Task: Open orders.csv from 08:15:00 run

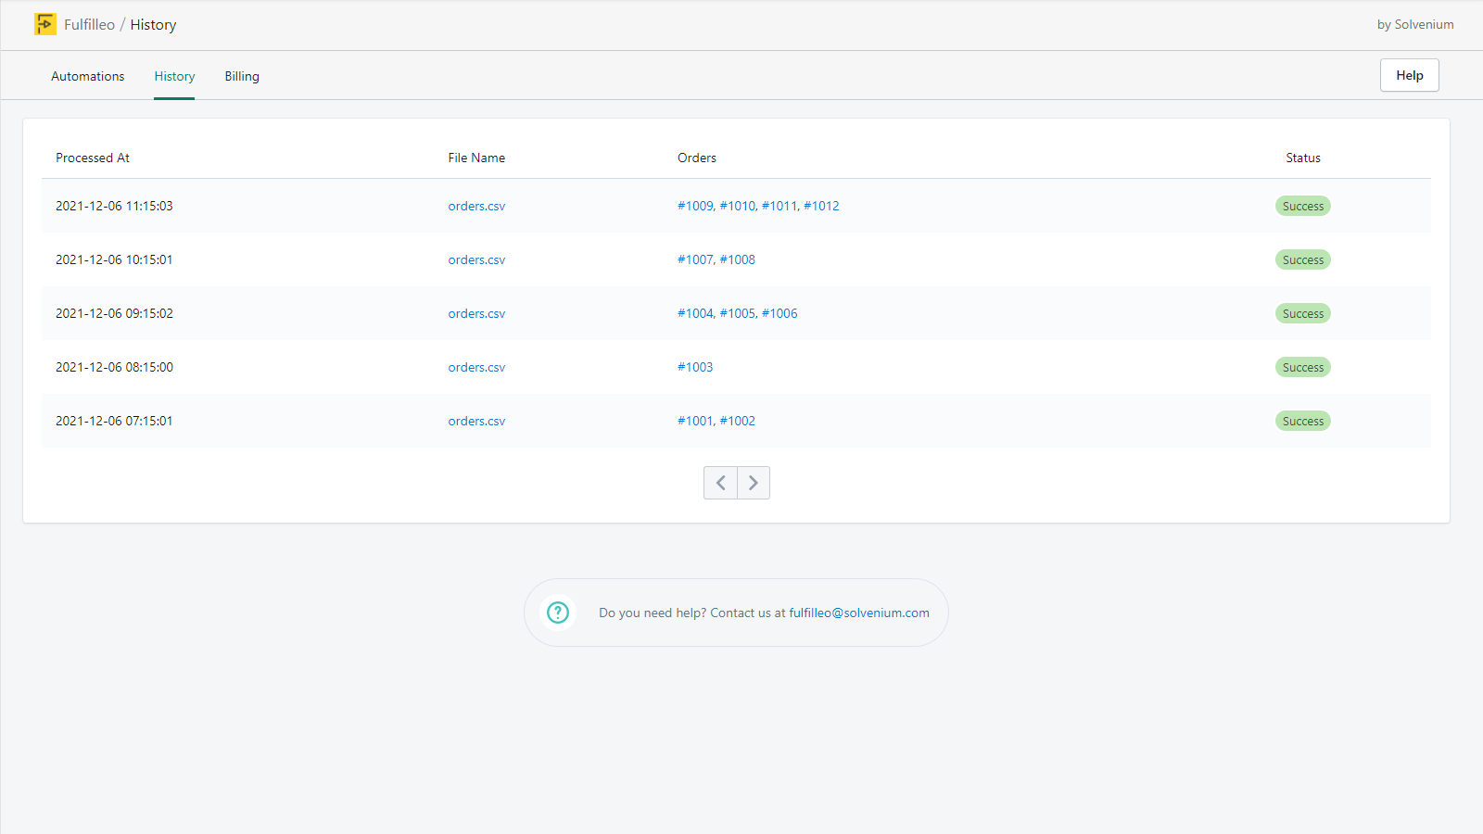Action: coord(476,367)
